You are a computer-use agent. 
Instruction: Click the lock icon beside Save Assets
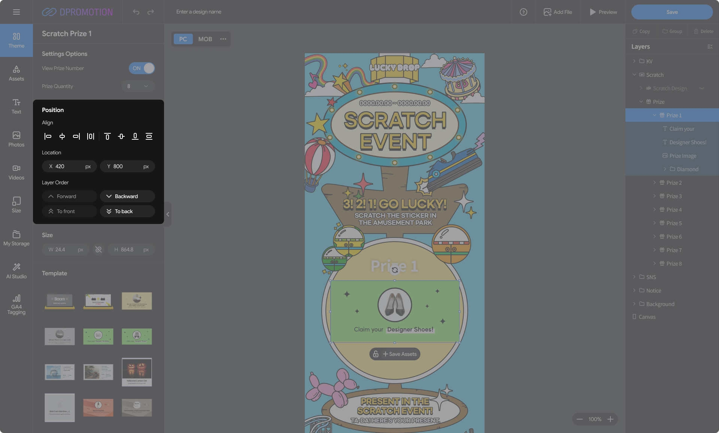point(376,354)
